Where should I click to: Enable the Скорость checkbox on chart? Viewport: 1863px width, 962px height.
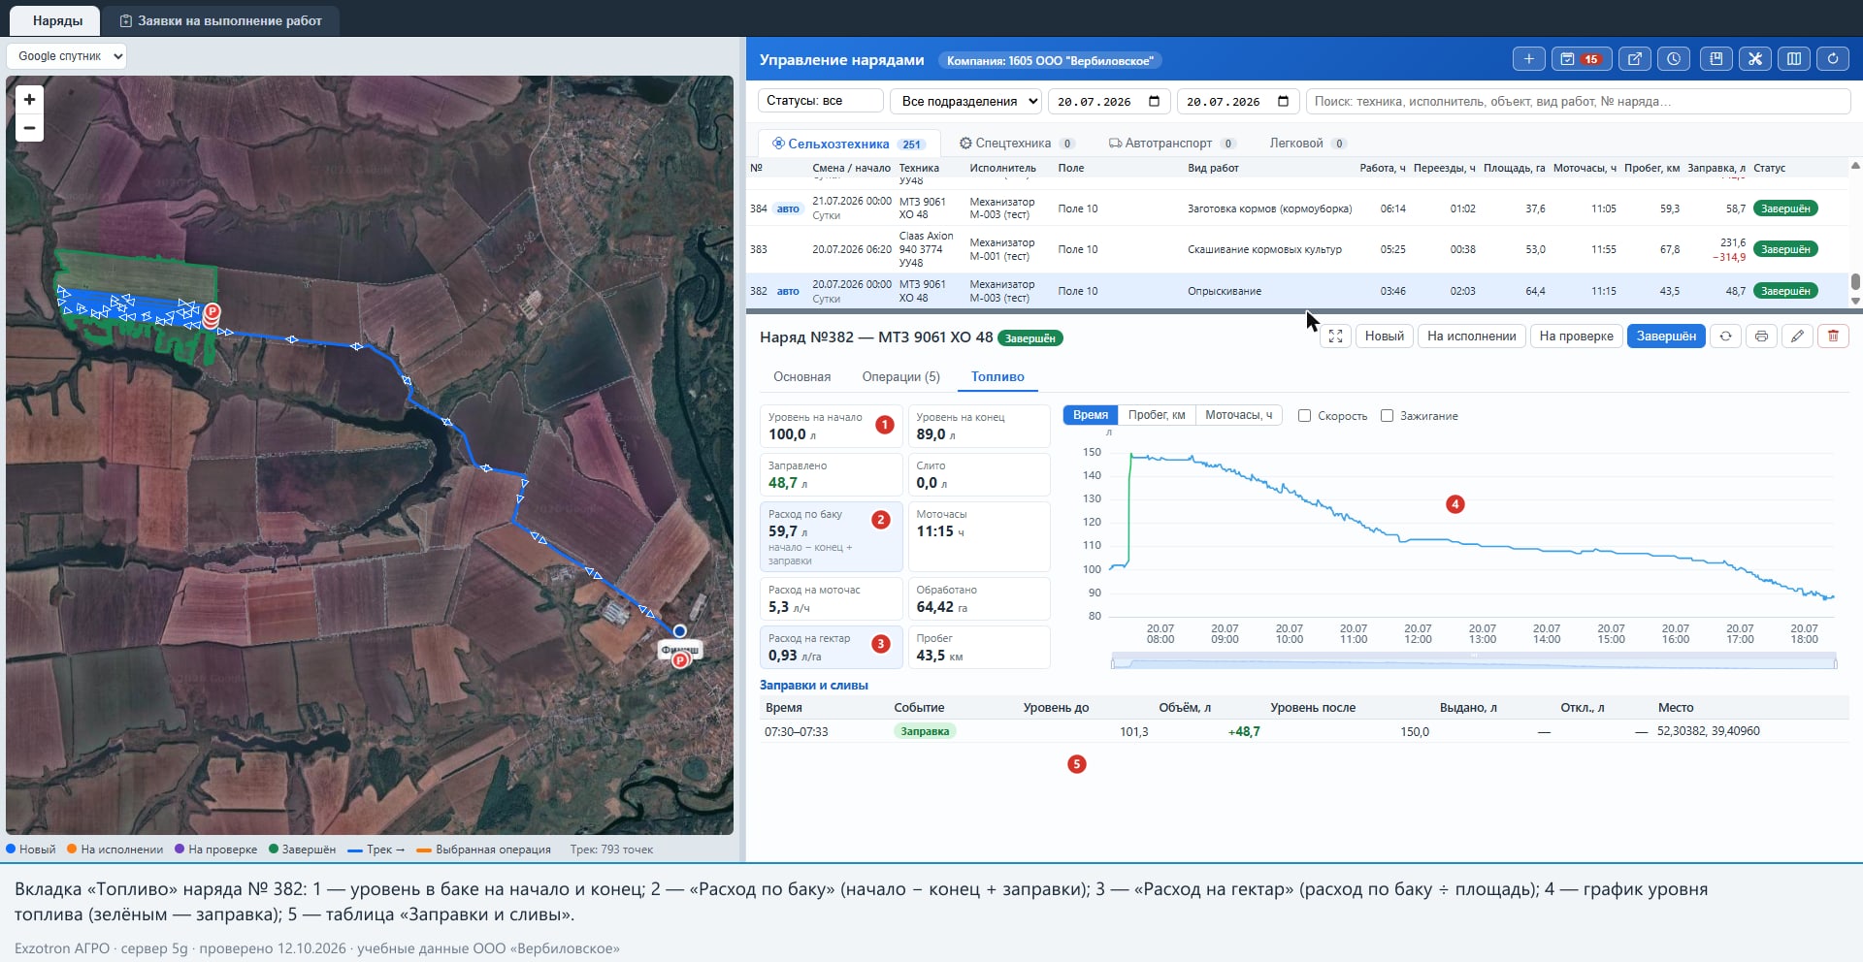1305,416
